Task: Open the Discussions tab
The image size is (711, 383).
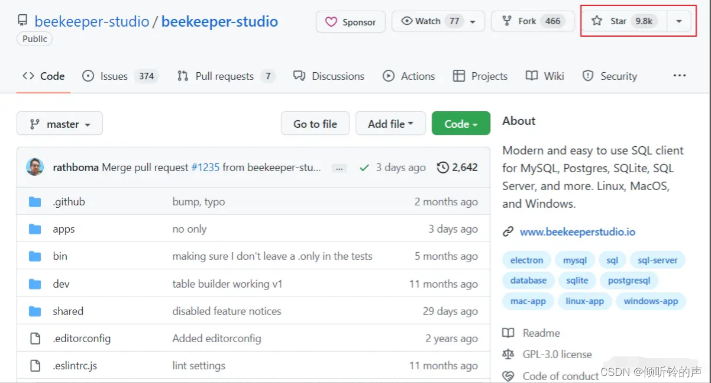Action: tap(329, 76)
